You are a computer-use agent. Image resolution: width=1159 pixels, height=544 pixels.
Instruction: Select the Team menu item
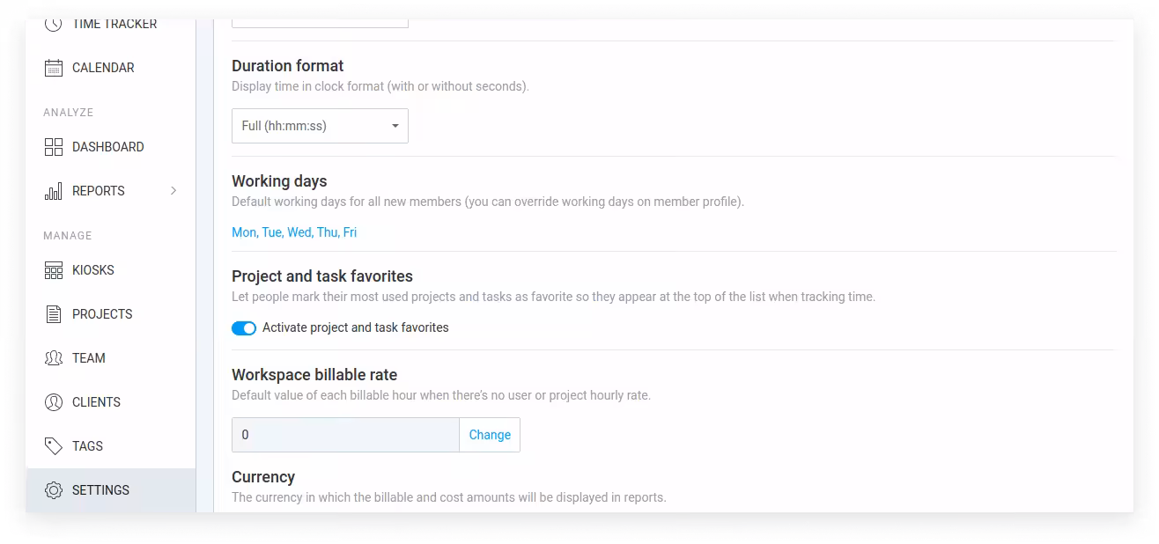coord(89,358)
